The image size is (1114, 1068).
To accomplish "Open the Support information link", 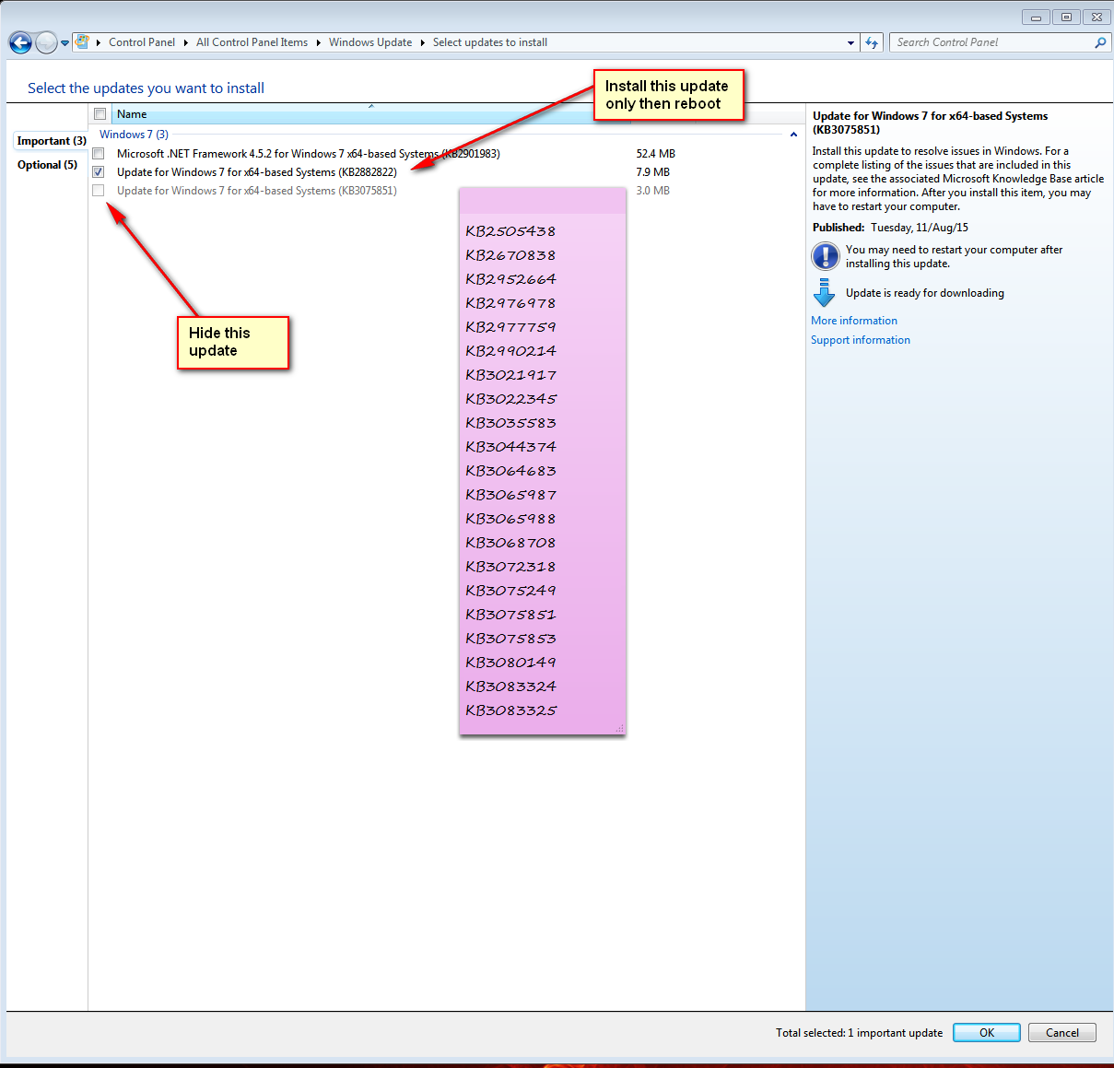I will coord(861,340).
